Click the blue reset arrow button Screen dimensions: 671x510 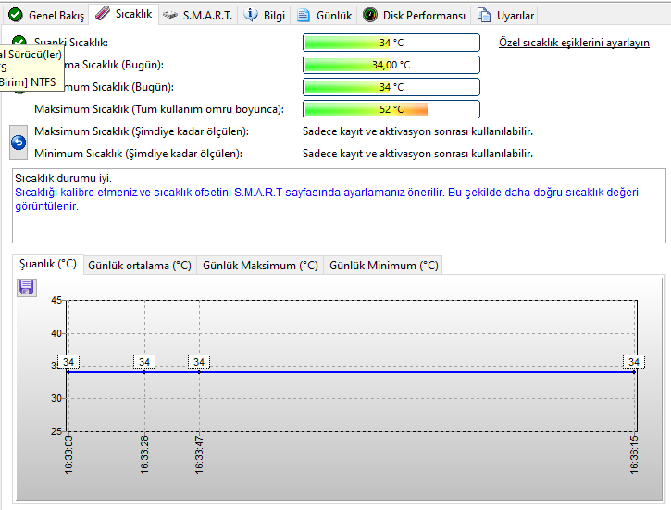19,143
